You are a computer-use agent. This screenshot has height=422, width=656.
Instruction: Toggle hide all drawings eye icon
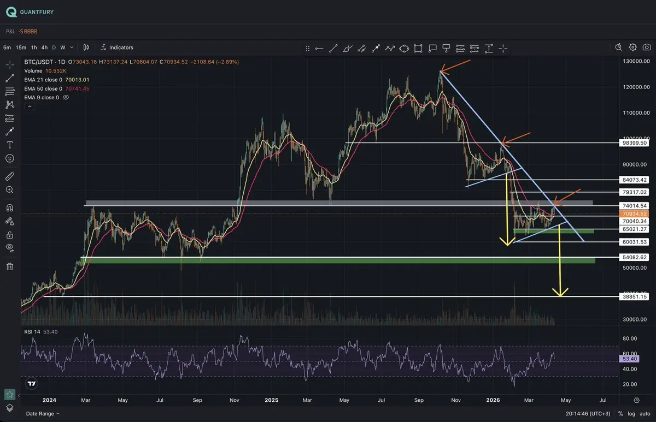pos(10,248)
